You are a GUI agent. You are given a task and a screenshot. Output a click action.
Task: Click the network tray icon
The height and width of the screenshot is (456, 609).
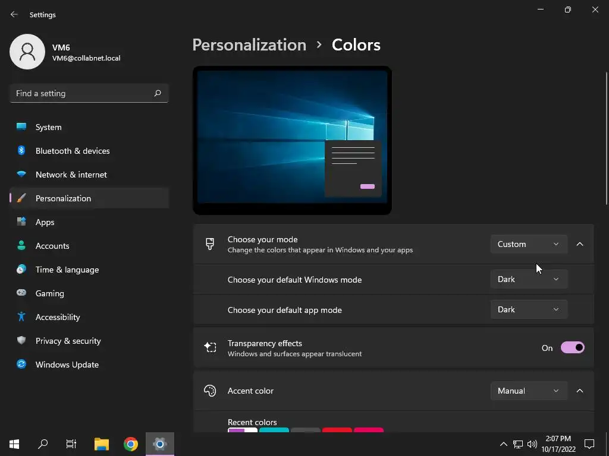[518, 444]
